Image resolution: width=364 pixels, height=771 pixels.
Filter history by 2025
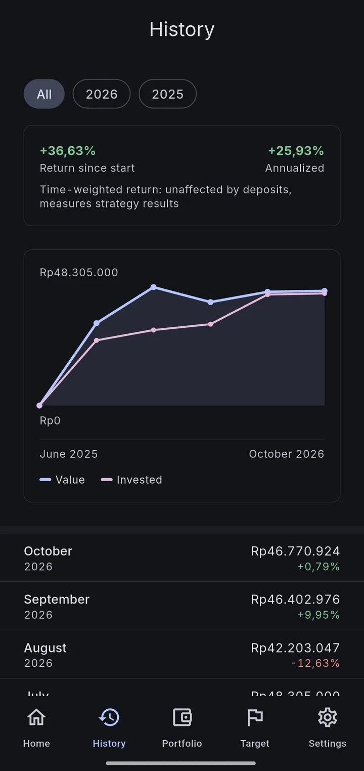click(168, 94)
